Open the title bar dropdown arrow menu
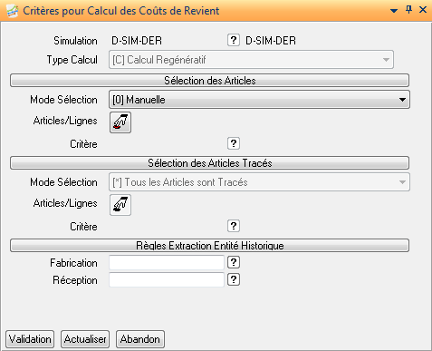 [x=394, y=11]
